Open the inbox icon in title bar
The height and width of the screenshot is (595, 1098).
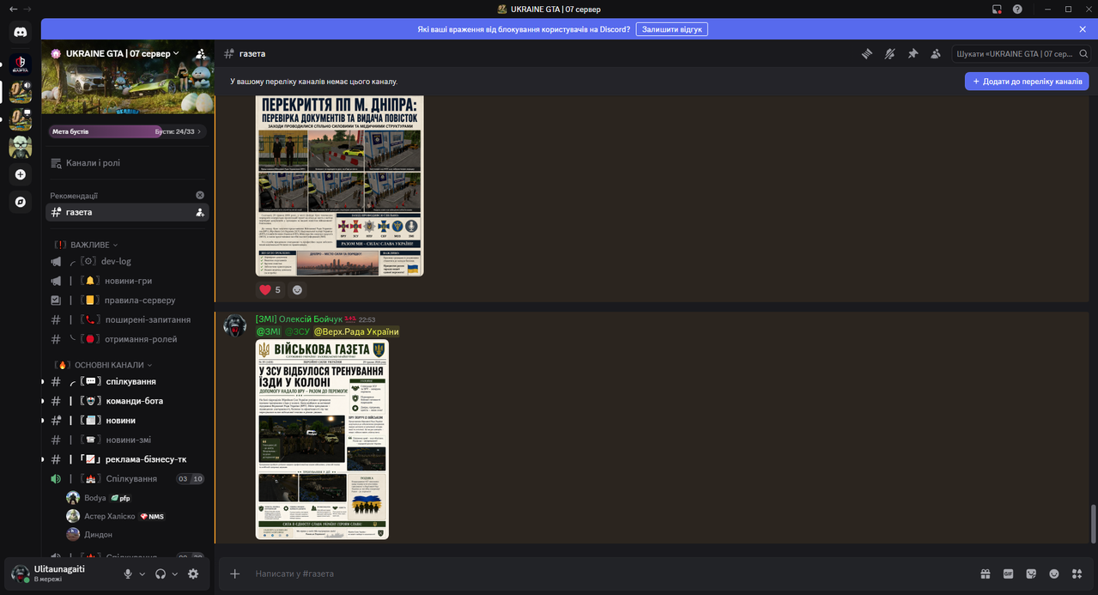tap(997, 9)
